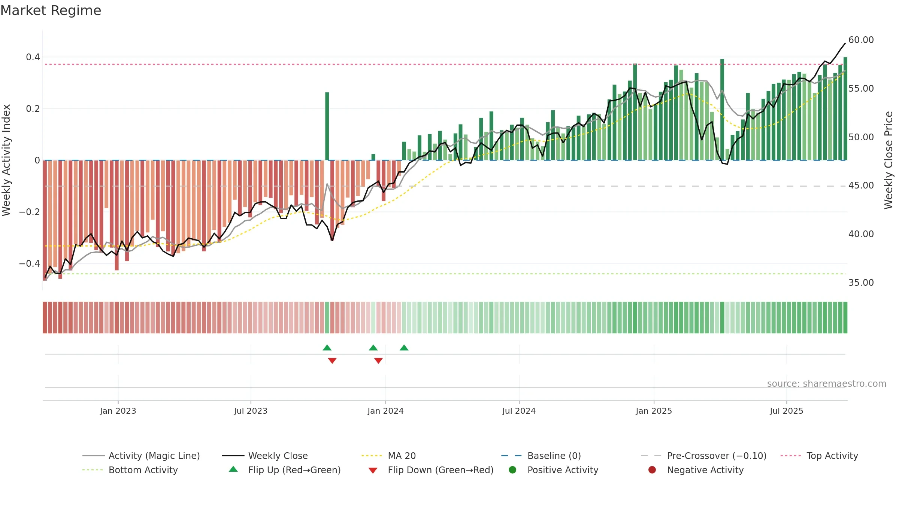Toggle the Pre-Crossover (−0.10) legend entry
The image size is (899, 505).
click(703, 456)
